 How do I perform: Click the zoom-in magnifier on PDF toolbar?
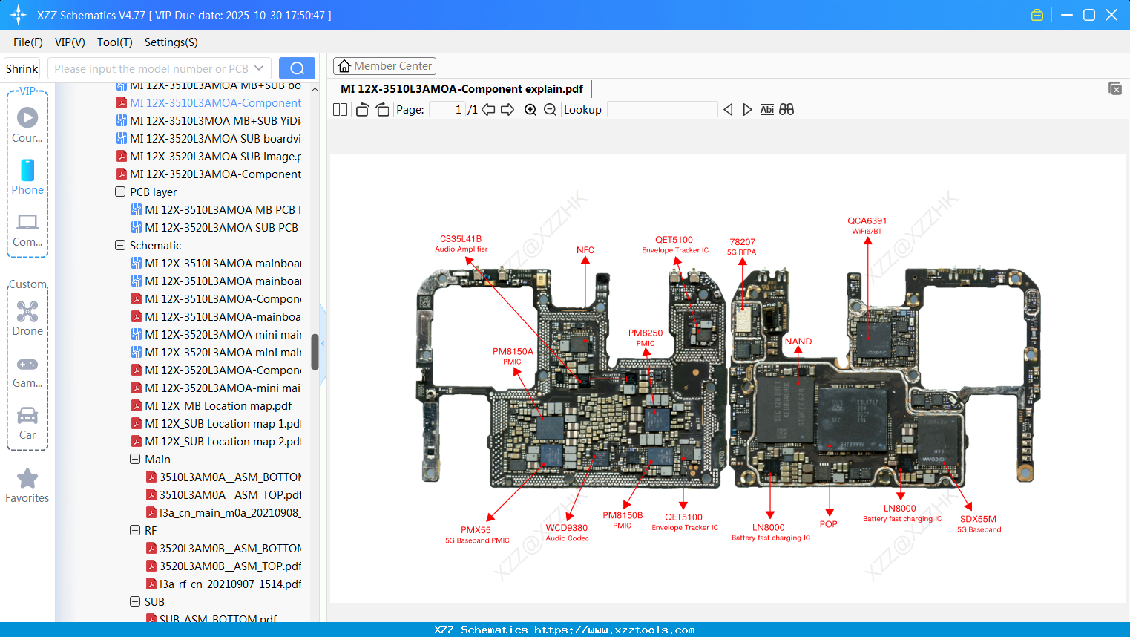(530, 109)
